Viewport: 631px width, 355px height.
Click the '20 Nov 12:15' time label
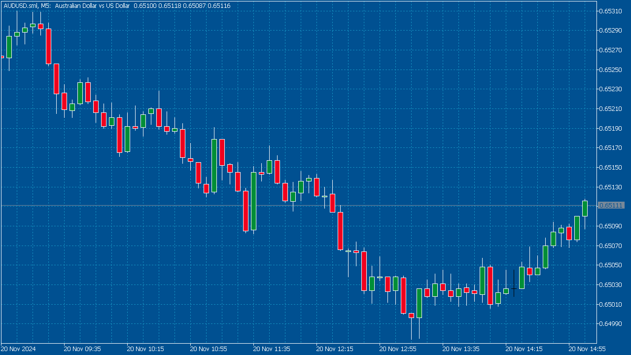[335, 349]
